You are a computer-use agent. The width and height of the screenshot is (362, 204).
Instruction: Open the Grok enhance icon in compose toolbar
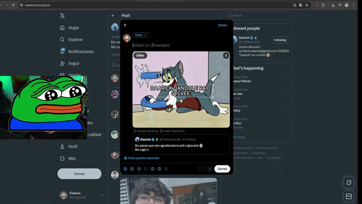(139, 169)
